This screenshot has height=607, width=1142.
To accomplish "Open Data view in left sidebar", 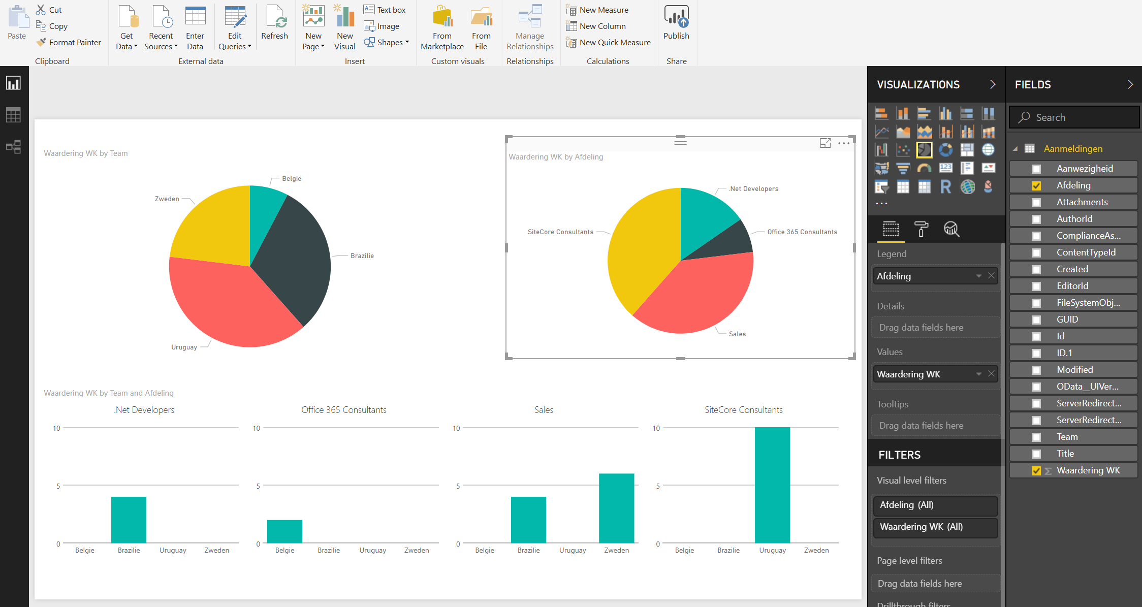I will [13, 115].
